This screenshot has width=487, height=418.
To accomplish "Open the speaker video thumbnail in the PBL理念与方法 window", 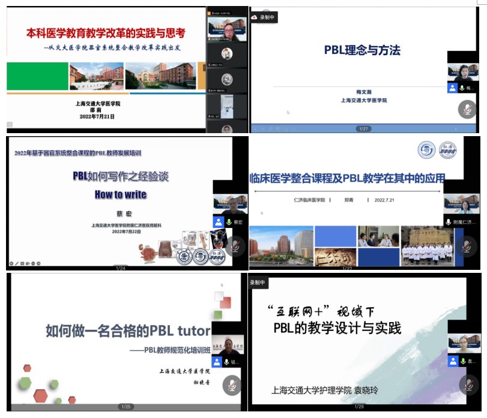I will pos(463,73).
